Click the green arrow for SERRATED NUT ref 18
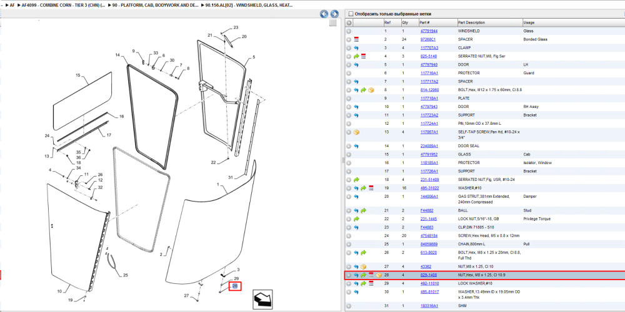This screenshot has width=625, height=312. (356, 180)
